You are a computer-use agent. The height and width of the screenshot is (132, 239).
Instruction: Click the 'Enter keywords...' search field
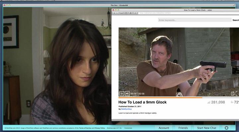[x=195, y=20]
